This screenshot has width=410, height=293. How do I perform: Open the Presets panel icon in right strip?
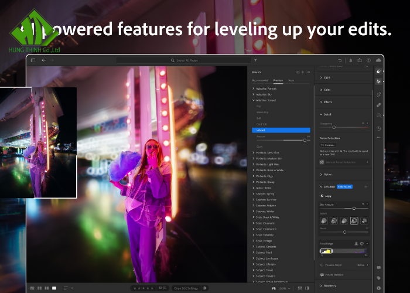coord(378,71)
